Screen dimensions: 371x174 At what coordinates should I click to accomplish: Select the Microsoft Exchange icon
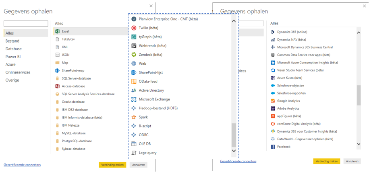click(x=134, y=99)
